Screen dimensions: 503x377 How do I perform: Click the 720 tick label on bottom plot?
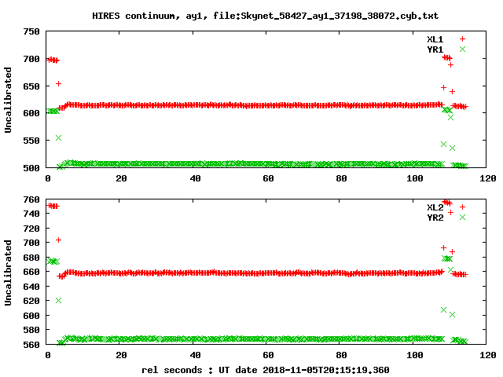pos(31,229)
